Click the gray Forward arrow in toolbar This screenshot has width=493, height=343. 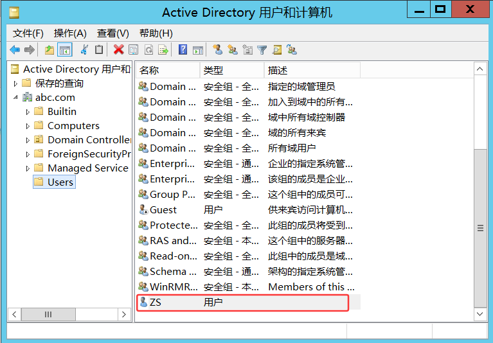29,49
